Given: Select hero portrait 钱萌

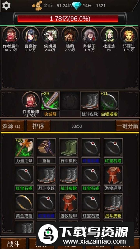Looking at the screenshot, I should (70, 35).
